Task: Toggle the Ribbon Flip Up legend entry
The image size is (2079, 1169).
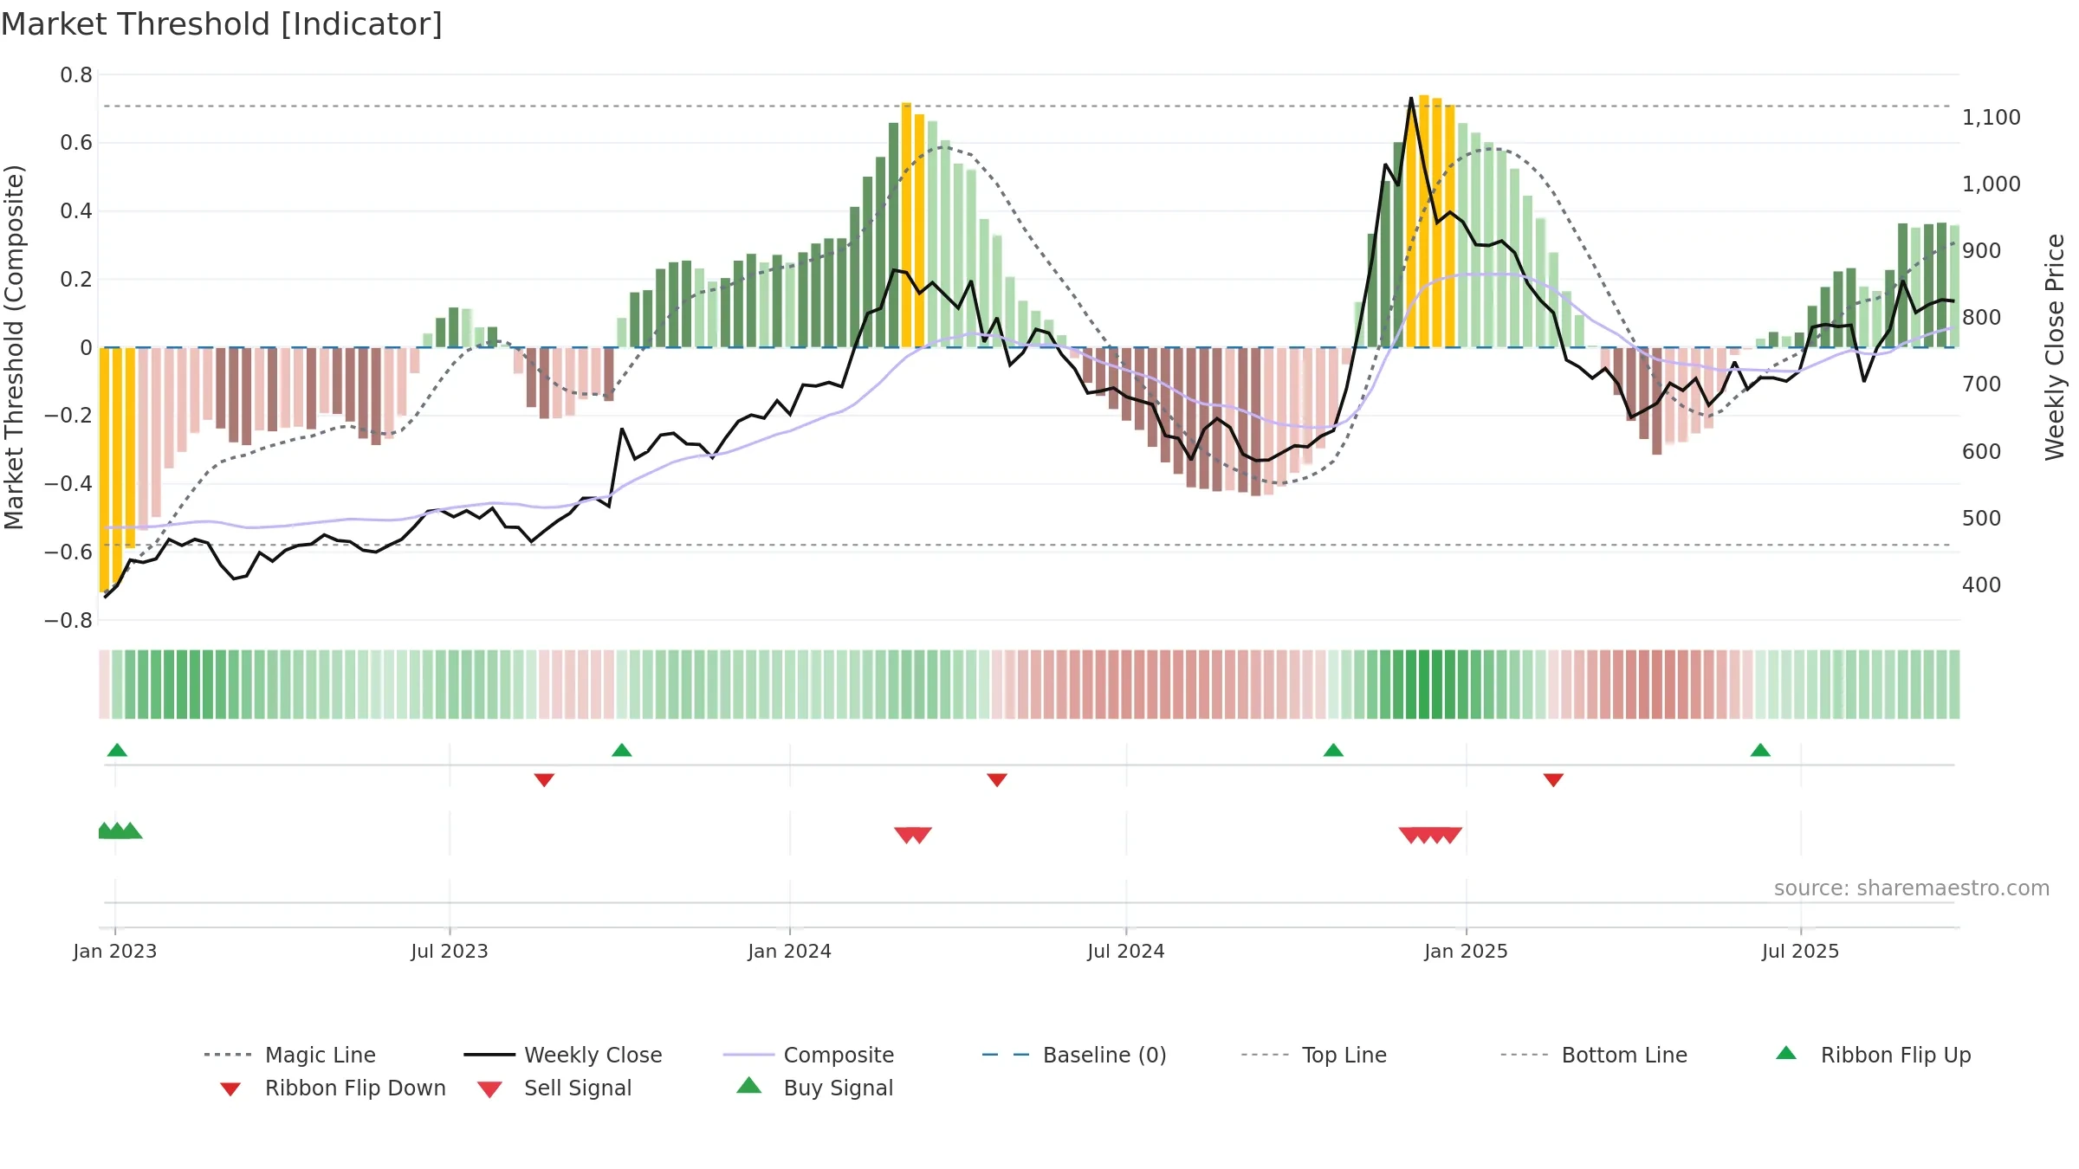Action: pyautogui.click(x=1873, y=1055)
